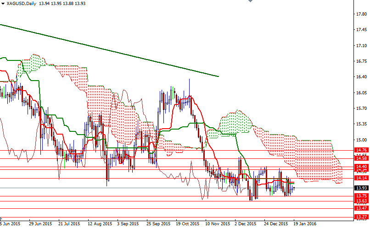Viewport: 370px width, 228px height.
Task: Select the 13.27 red price label
Action: (361, 217)
